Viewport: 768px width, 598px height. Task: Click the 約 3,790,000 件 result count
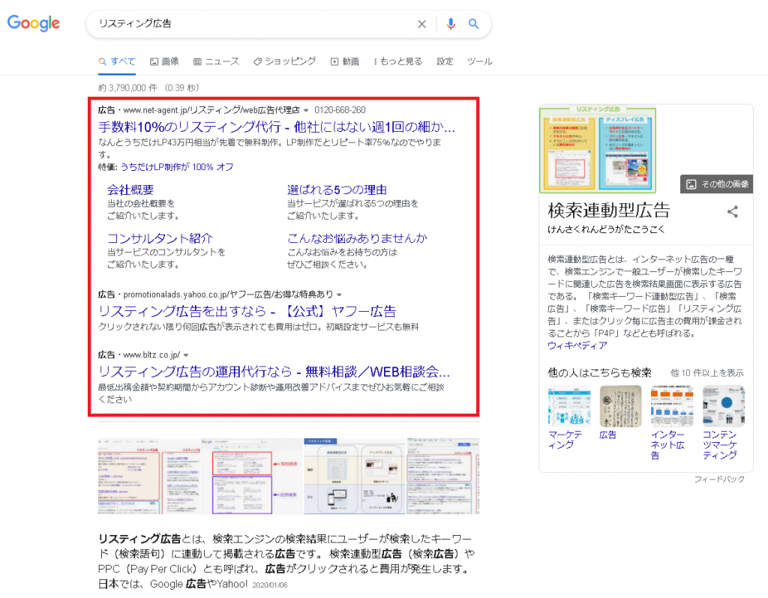[x=127, y=88]
